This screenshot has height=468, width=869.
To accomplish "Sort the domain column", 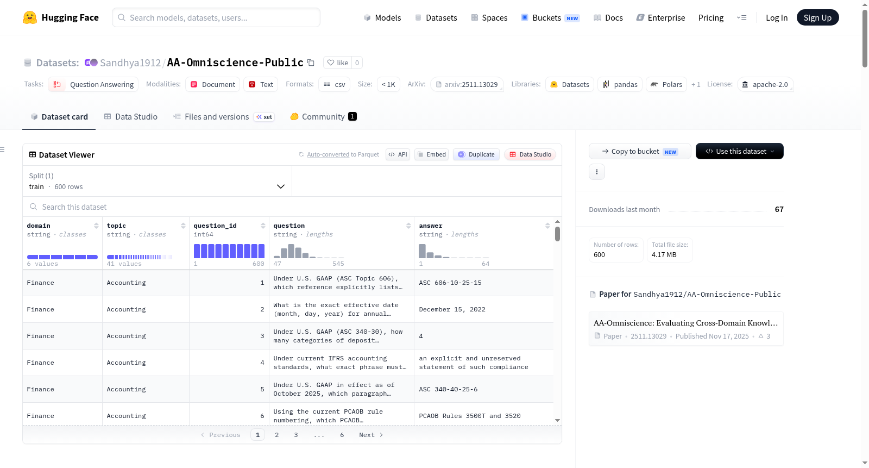I will [96, 226].
